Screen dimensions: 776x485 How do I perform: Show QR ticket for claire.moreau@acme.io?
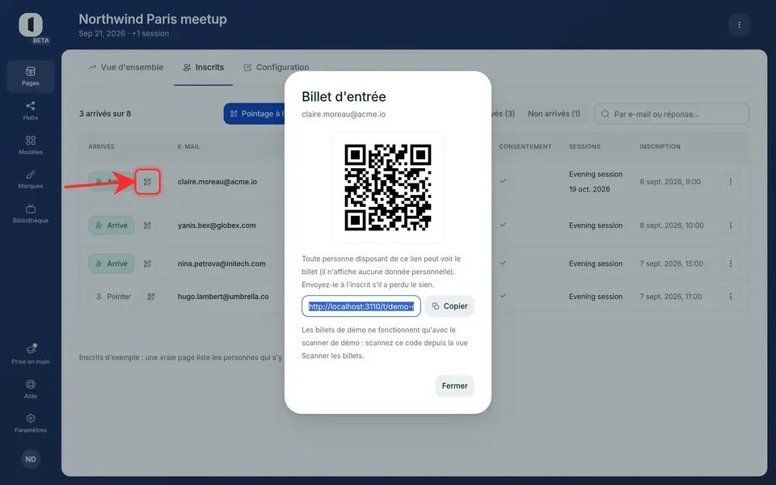pos(147,182)
